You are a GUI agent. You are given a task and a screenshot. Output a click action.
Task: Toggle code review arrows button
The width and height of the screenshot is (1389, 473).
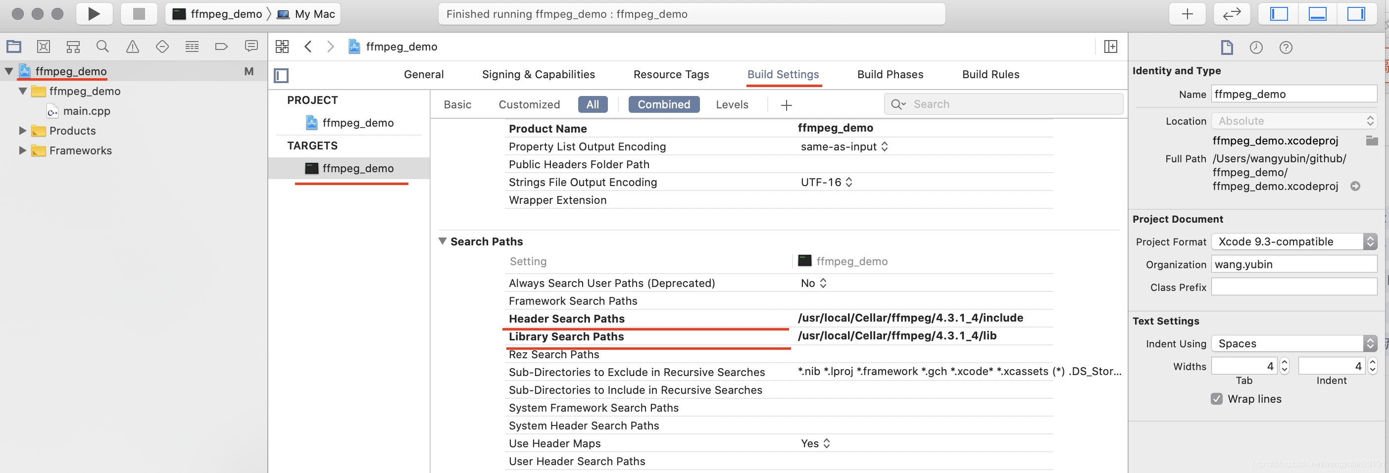pos(1232,14)
